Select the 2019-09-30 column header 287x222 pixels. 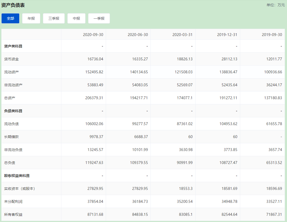272,34
